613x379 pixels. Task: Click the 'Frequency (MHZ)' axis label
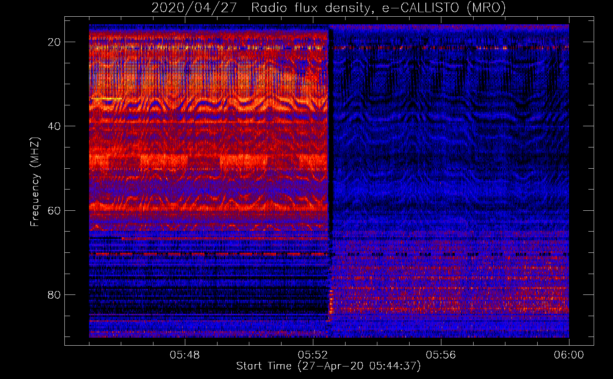point(34,182)
